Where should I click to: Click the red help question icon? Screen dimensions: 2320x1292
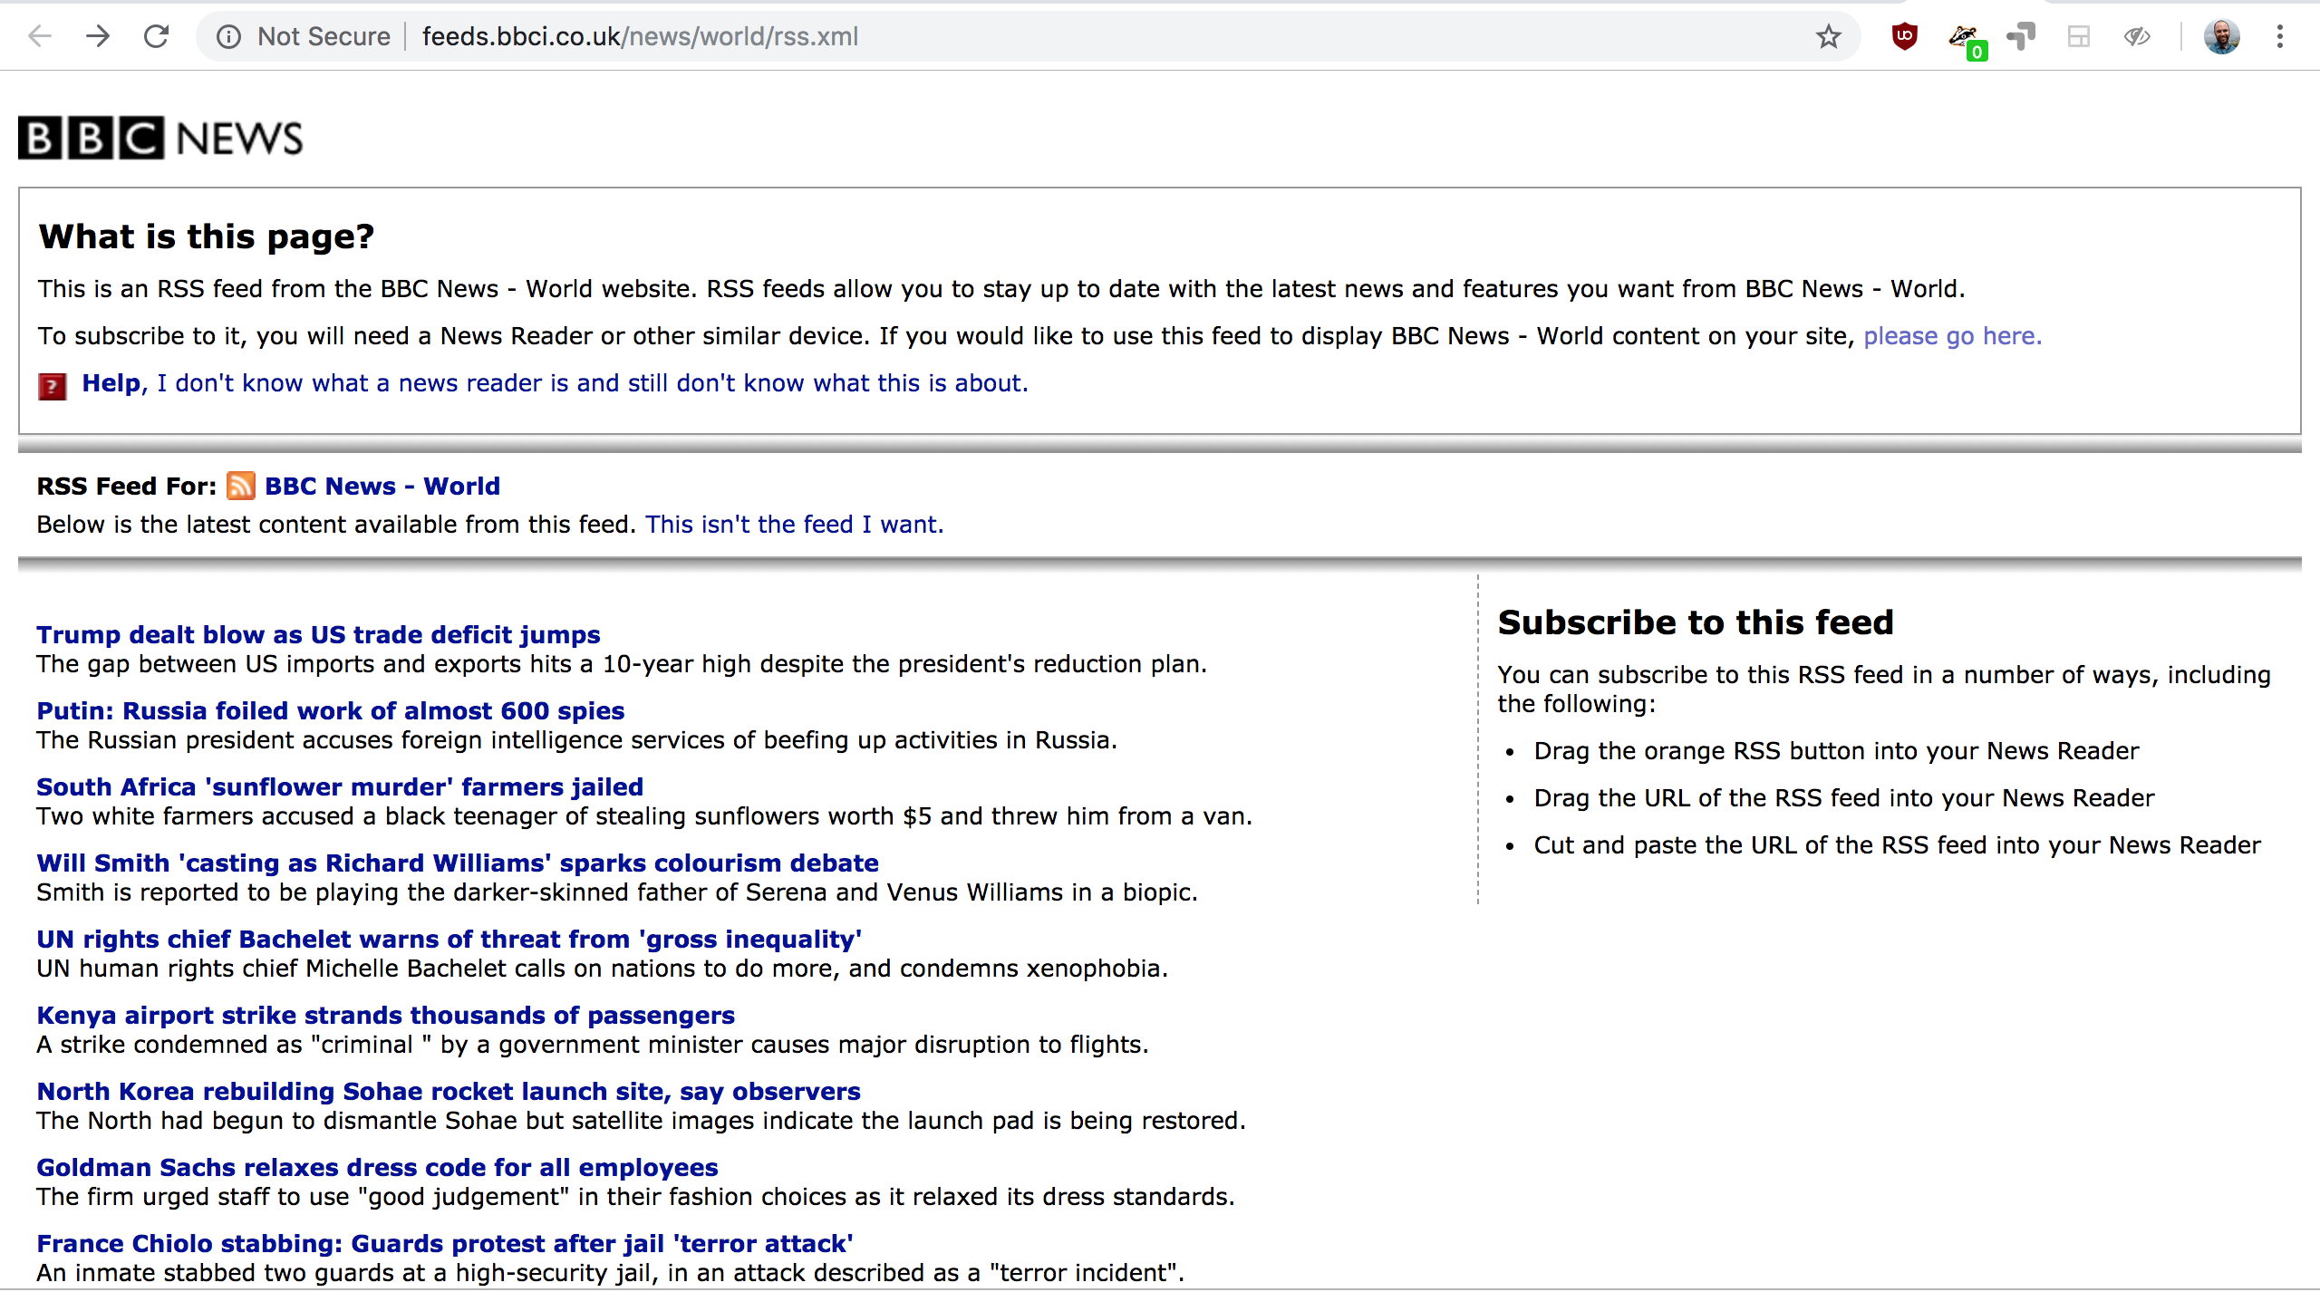tap(52, 386)
